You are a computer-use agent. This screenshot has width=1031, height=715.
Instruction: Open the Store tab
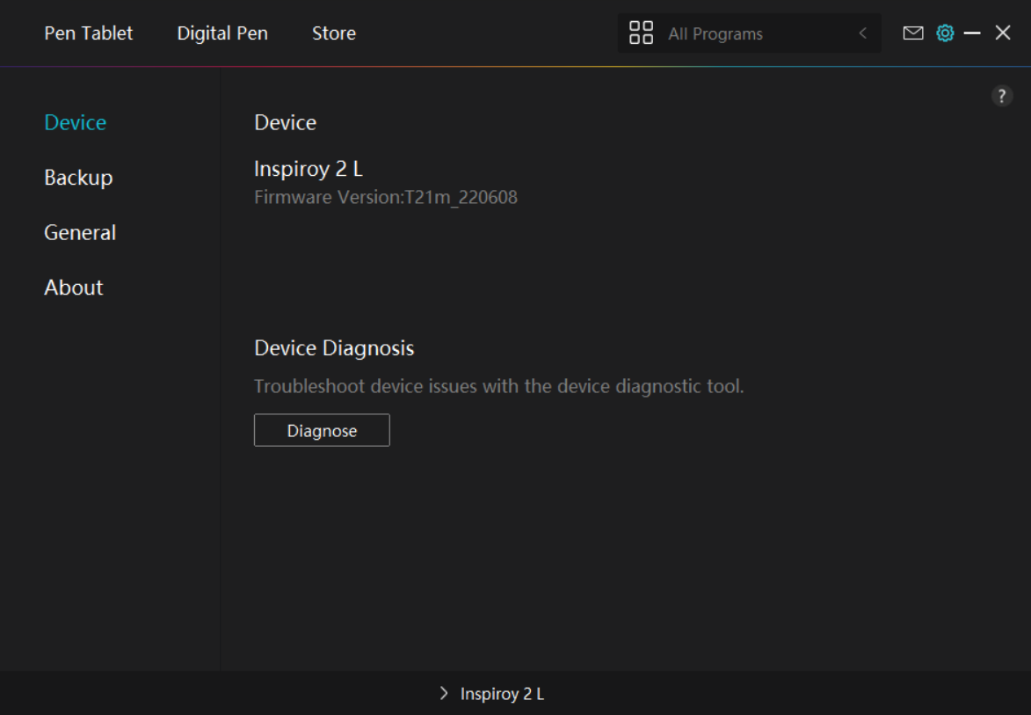[334, 33]
